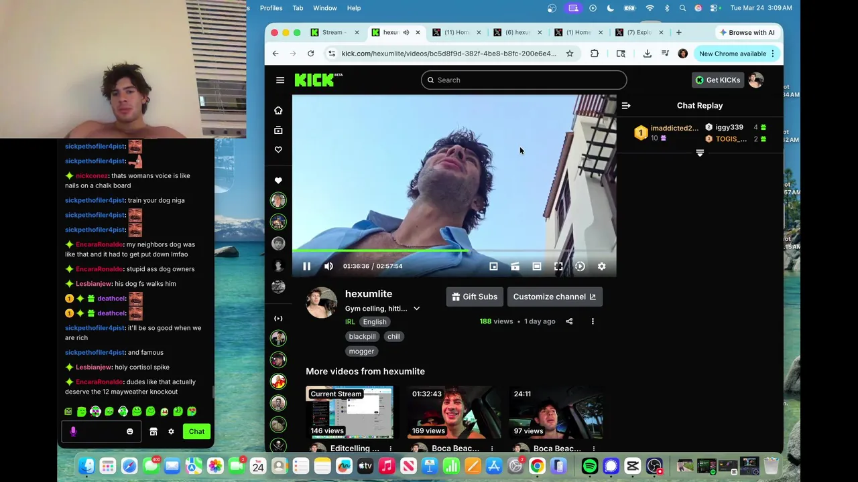This screenshot has height=482, width=858.
Task: Go back in Chrome
Action: click(x=275, y=54)
